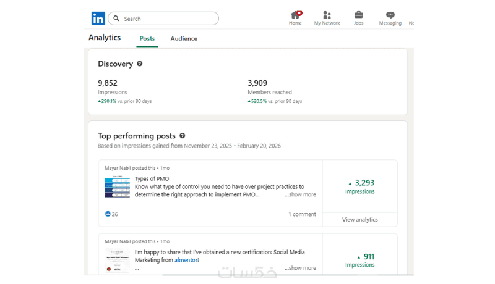
Task: Click the 3,293 Impressions figure
Action: [360, 183]
